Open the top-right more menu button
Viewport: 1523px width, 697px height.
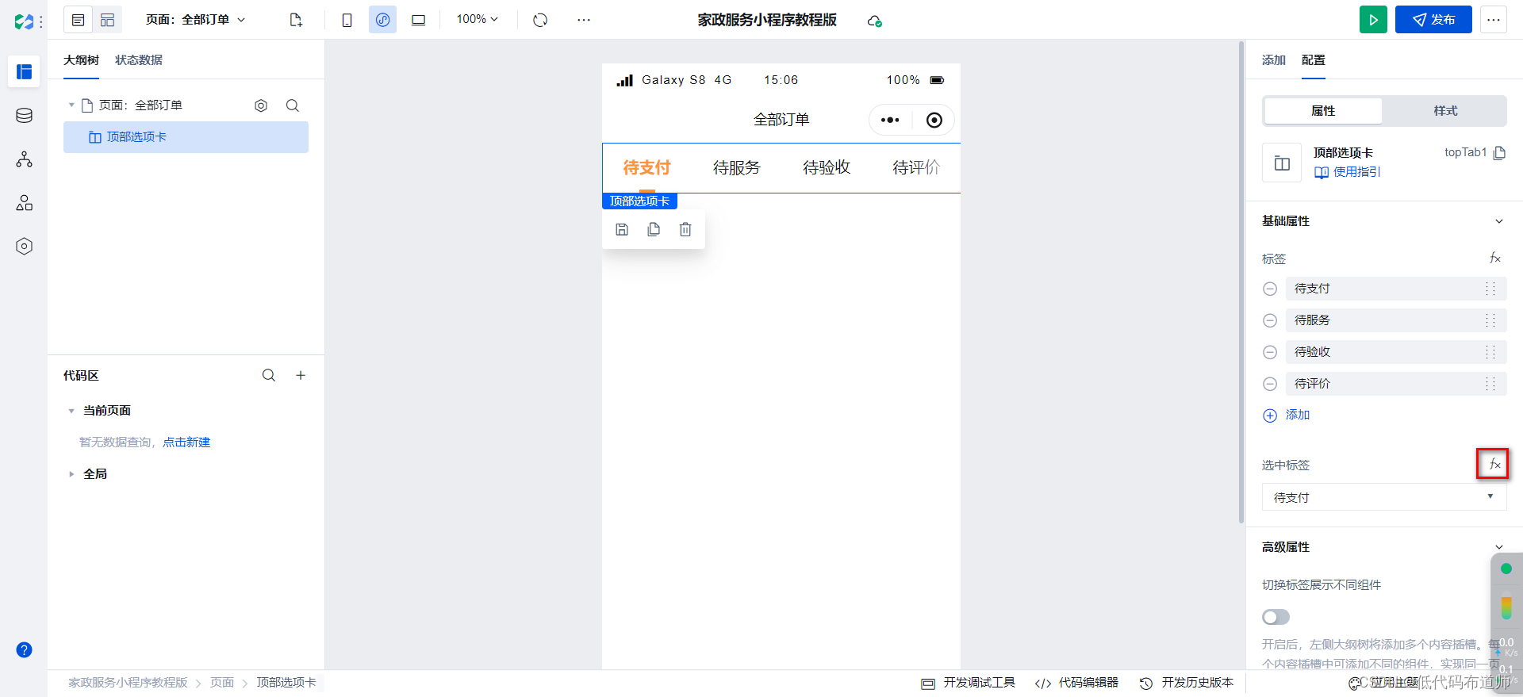click(1494, 20)
